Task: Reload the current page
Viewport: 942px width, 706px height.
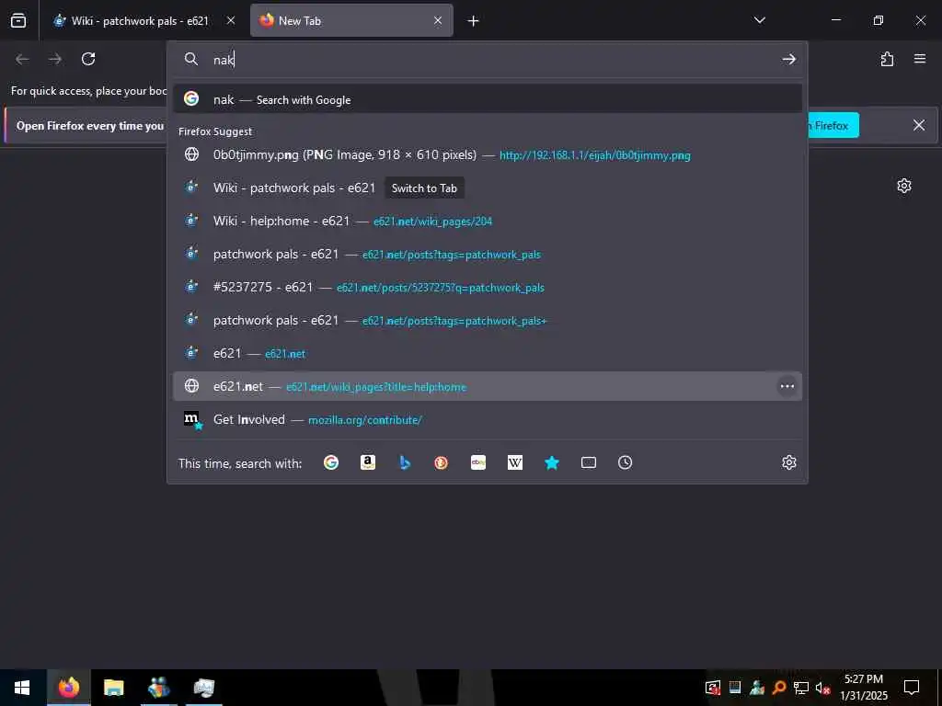Action: click(x=88, y=59)
